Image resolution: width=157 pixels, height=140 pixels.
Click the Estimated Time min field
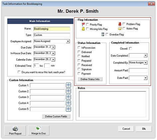47,66
